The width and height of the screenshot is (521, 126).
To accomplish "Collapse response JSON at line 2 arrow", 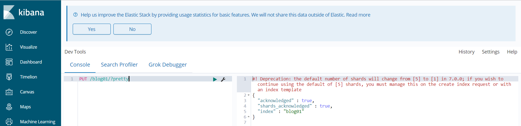I will [x=249, y=95].
